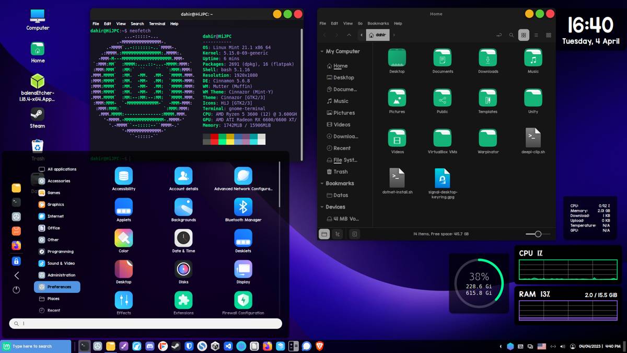Open Firefox from the taskbar
Image resolution: width=627 pixels, height=353 pixels.
(268, 346)
